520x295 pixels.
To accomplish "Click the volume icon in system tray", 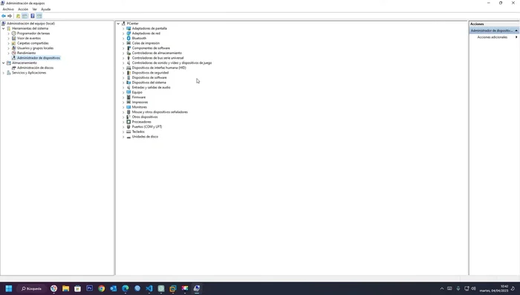I will [474, 288].
